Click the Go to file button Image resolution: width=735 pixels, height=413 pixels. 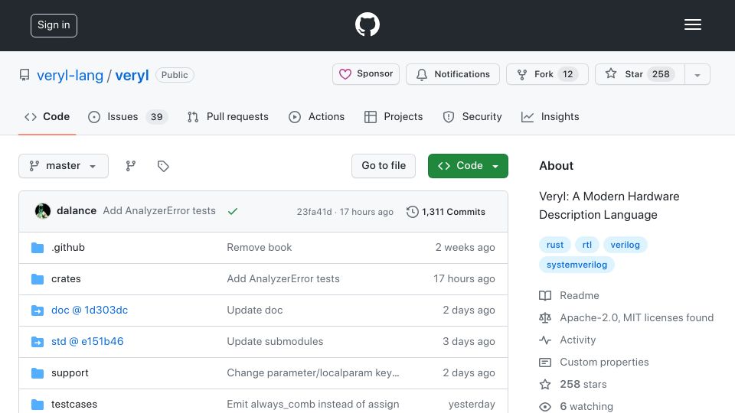[384, 166]
